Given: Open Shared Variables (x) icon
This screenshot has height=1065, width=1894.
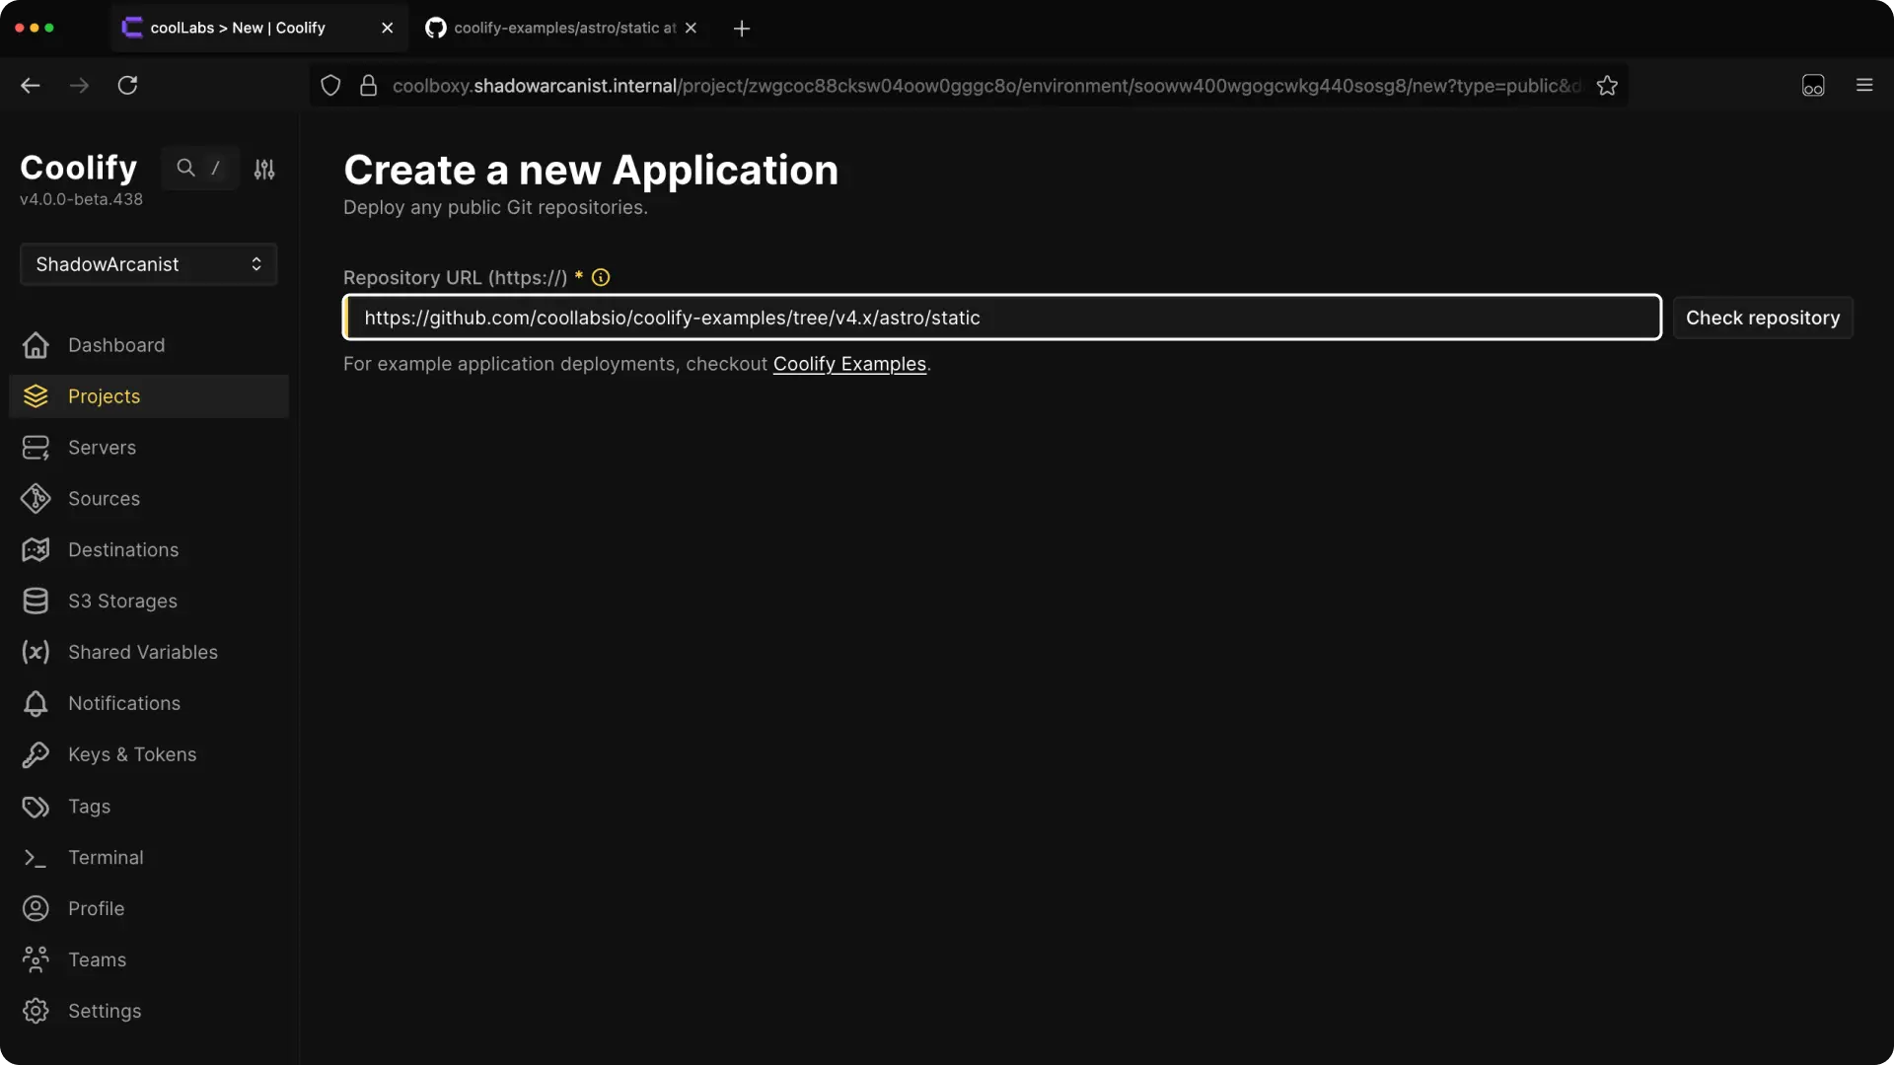Looking at the screenshot, I should (36, 652).
